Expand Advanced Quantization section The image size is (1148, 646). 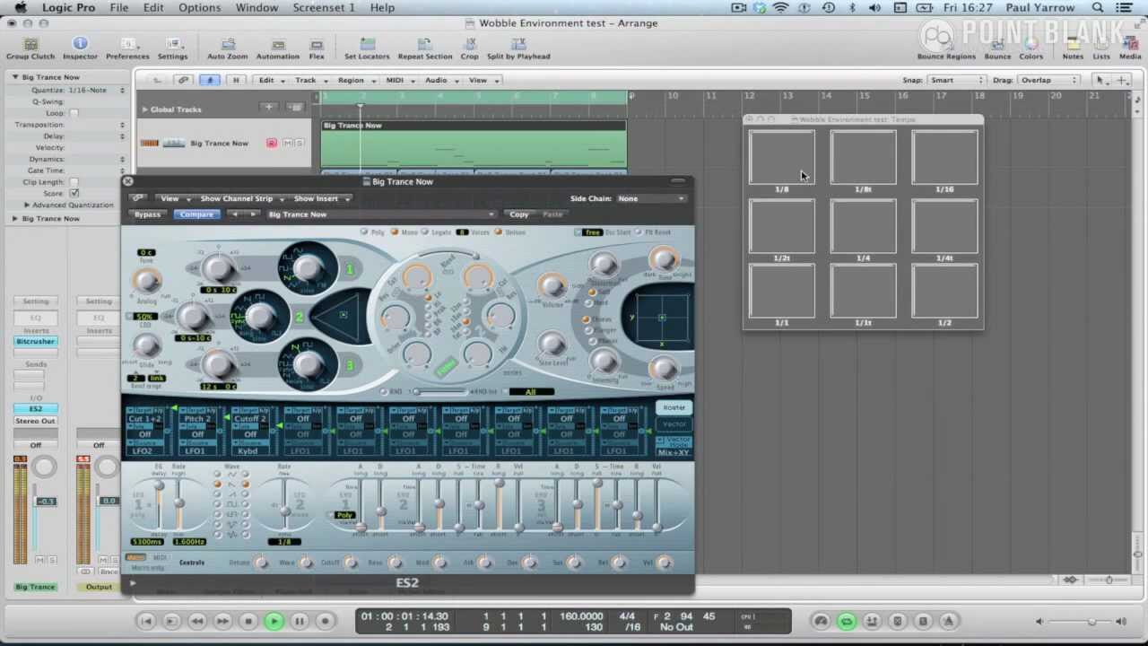[x=27, y=205]
